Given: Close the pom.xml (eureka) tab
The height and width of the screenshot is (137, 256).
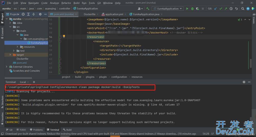Looking at the screenshot, I should tap(76, 14).
